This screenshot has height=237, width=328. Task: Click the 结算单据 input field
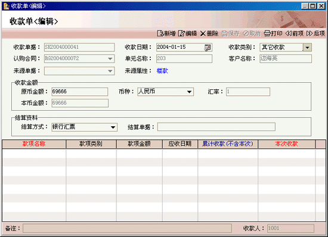click(216, 127)
